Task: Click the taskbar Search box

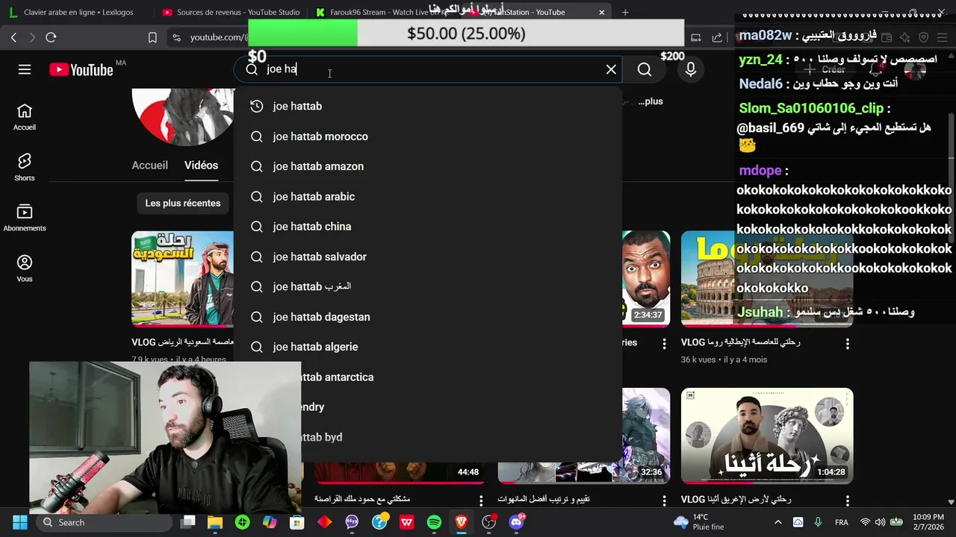Action: [105, 522]
